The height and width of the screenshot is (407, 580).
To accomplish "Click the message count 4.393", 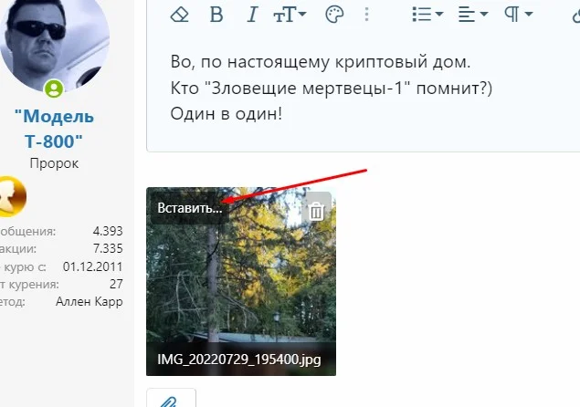I will tap(108, 231).
